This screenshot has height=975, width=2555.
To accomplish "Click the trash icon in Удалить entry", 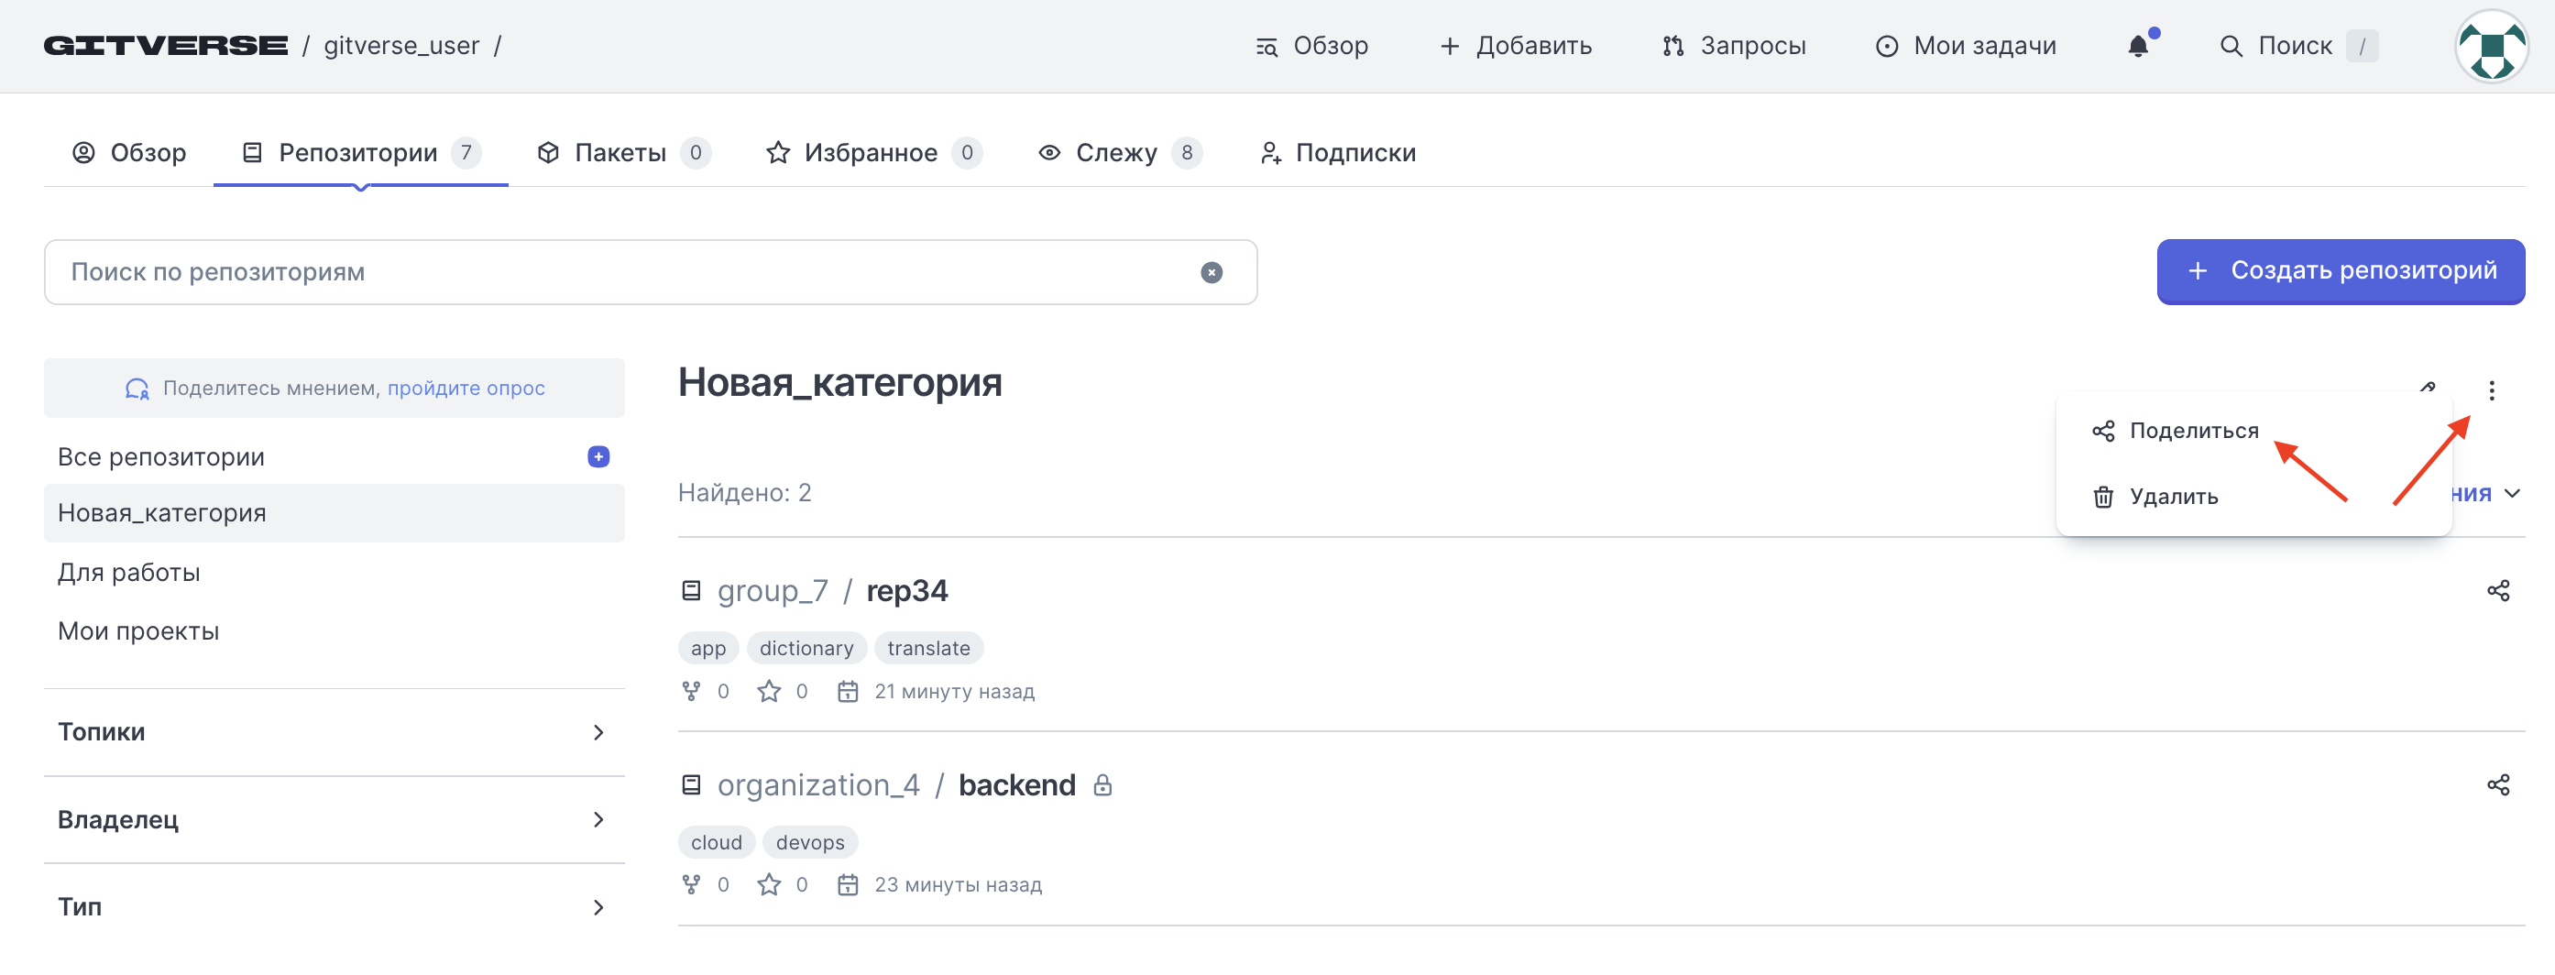I will tap(2102, 497).
